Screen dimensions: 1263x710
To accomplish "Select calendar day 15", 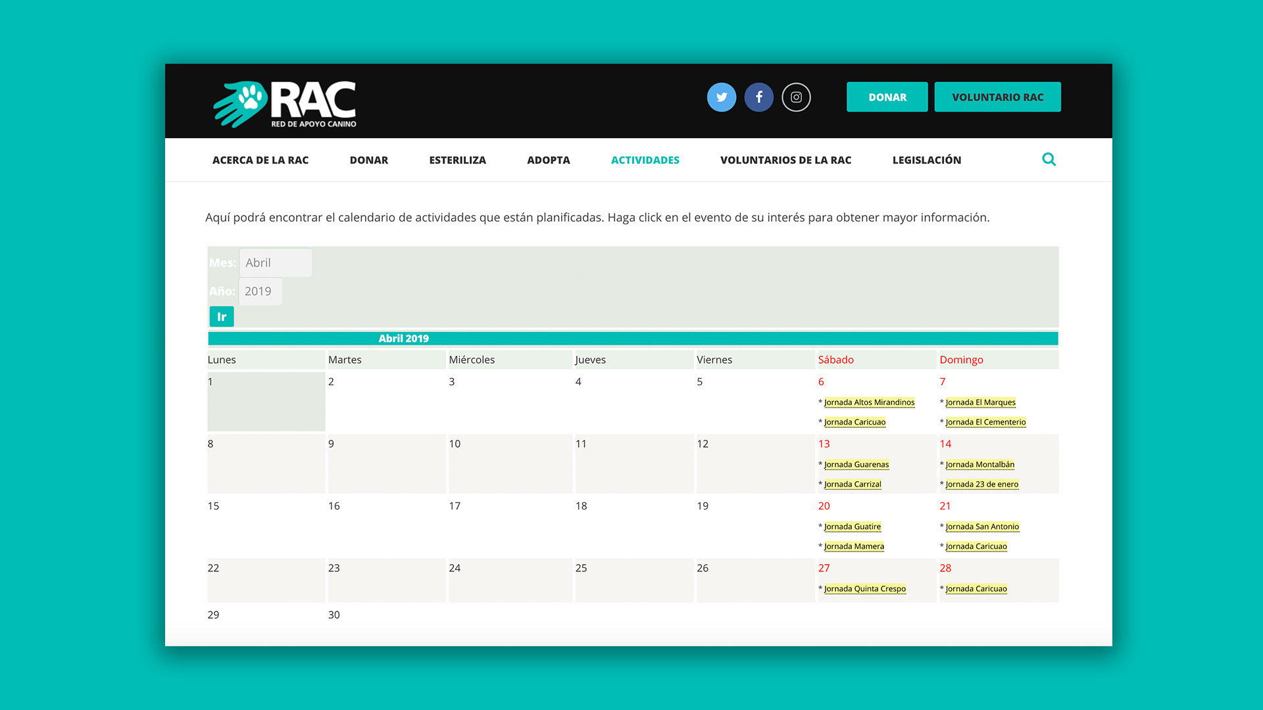I will tap(266, 526).
